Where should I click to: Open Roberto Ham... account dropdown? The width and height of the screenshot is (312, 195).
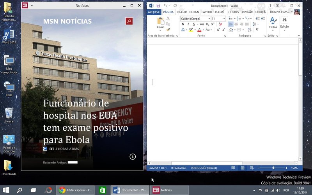(x=281, y=12)
